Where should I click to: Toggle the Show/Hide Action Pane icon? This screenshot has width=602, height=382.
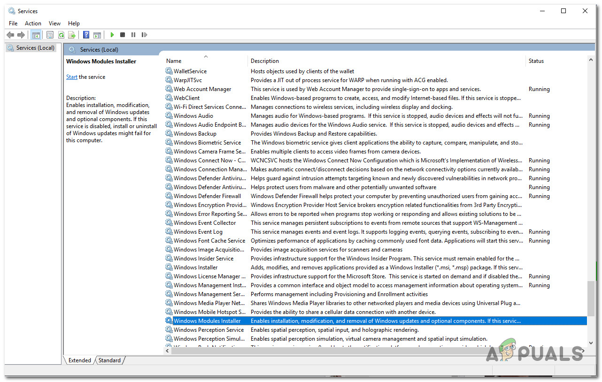point(97,35)
